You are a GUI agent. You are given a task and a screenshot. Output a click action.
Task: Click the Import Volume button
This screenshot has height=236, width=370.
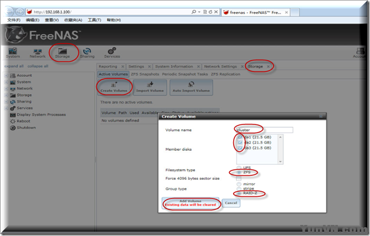(x=150, y=87)
